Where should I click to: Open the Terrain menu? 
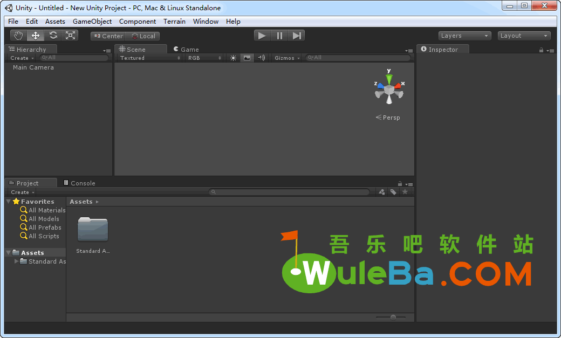175,22
